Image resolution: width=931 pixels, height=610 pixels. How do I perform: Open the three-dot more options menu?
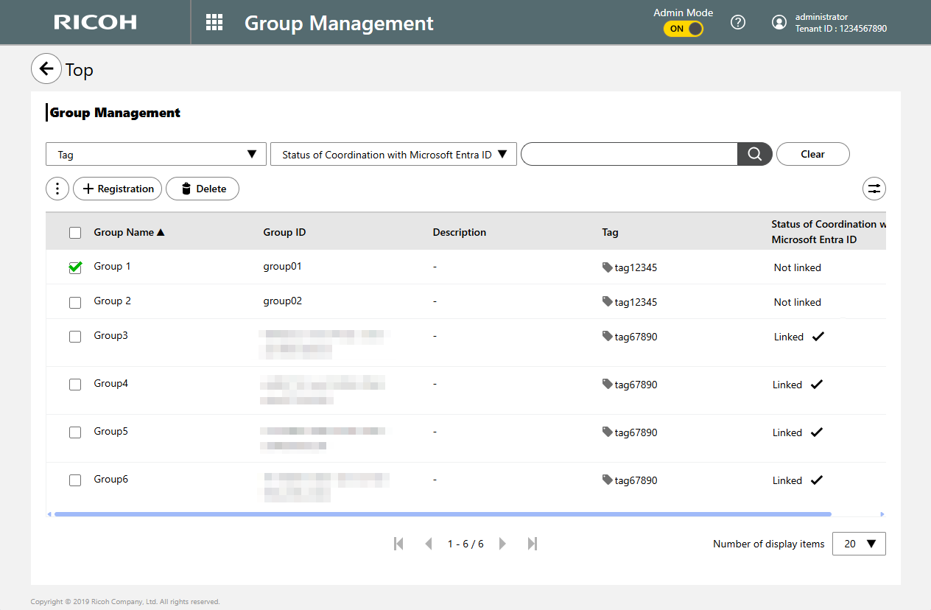[x=57, y=189]
